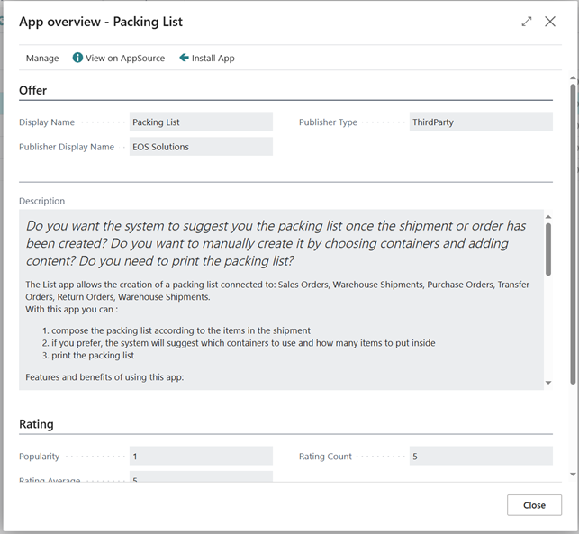Select the Publisher Display Name field EOS Solutions
This screenshot has width=579, height=534.
(x=201, y=147)
